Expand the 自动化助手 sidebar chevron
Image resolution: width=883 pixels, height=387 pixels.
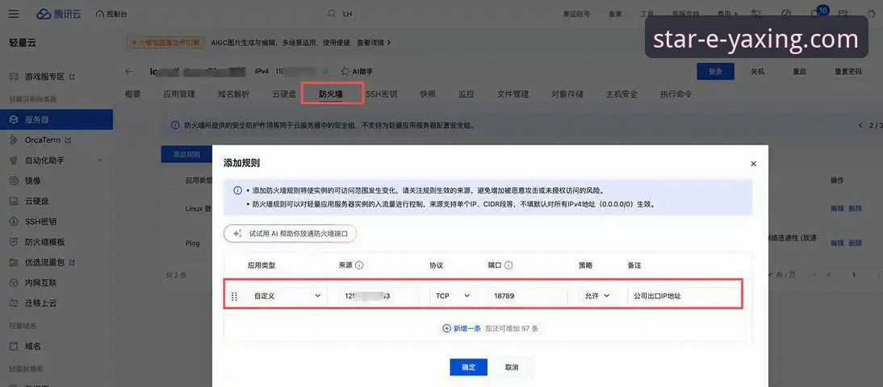(99, 160)
